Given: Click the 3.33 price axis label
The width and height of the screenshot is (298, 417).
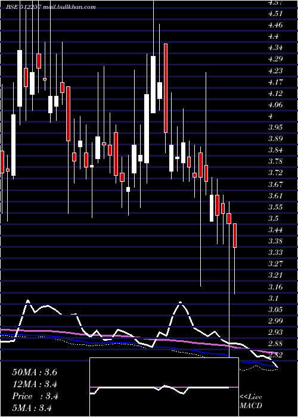Looking at the screenshot, I should (x=275, y=253).
